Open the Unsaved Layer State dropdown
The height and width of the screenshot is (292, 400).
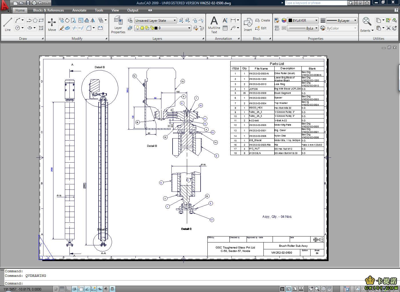156,20
